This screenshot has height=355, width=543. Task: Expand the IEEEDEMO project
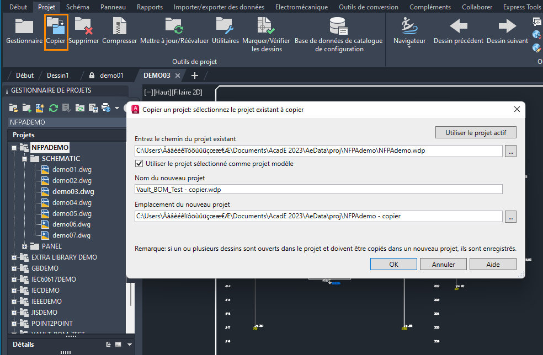[14, 302]
